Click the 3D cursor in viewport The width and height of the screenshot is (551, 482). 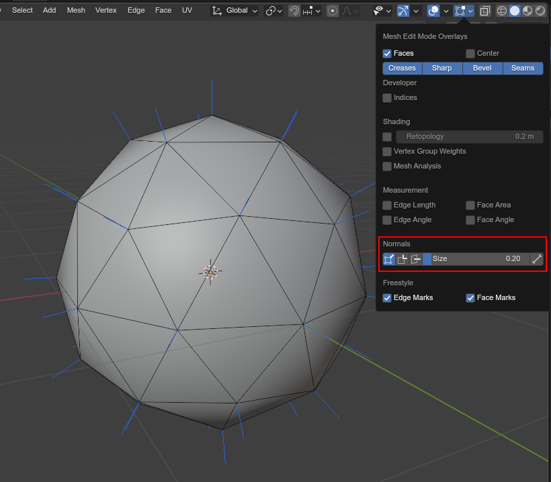coord(210,272)
